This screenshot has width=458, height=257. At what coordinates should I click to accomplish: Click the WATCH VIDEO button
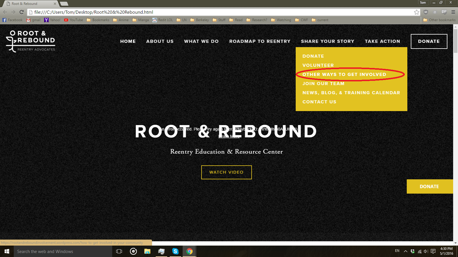coord(226,172)
